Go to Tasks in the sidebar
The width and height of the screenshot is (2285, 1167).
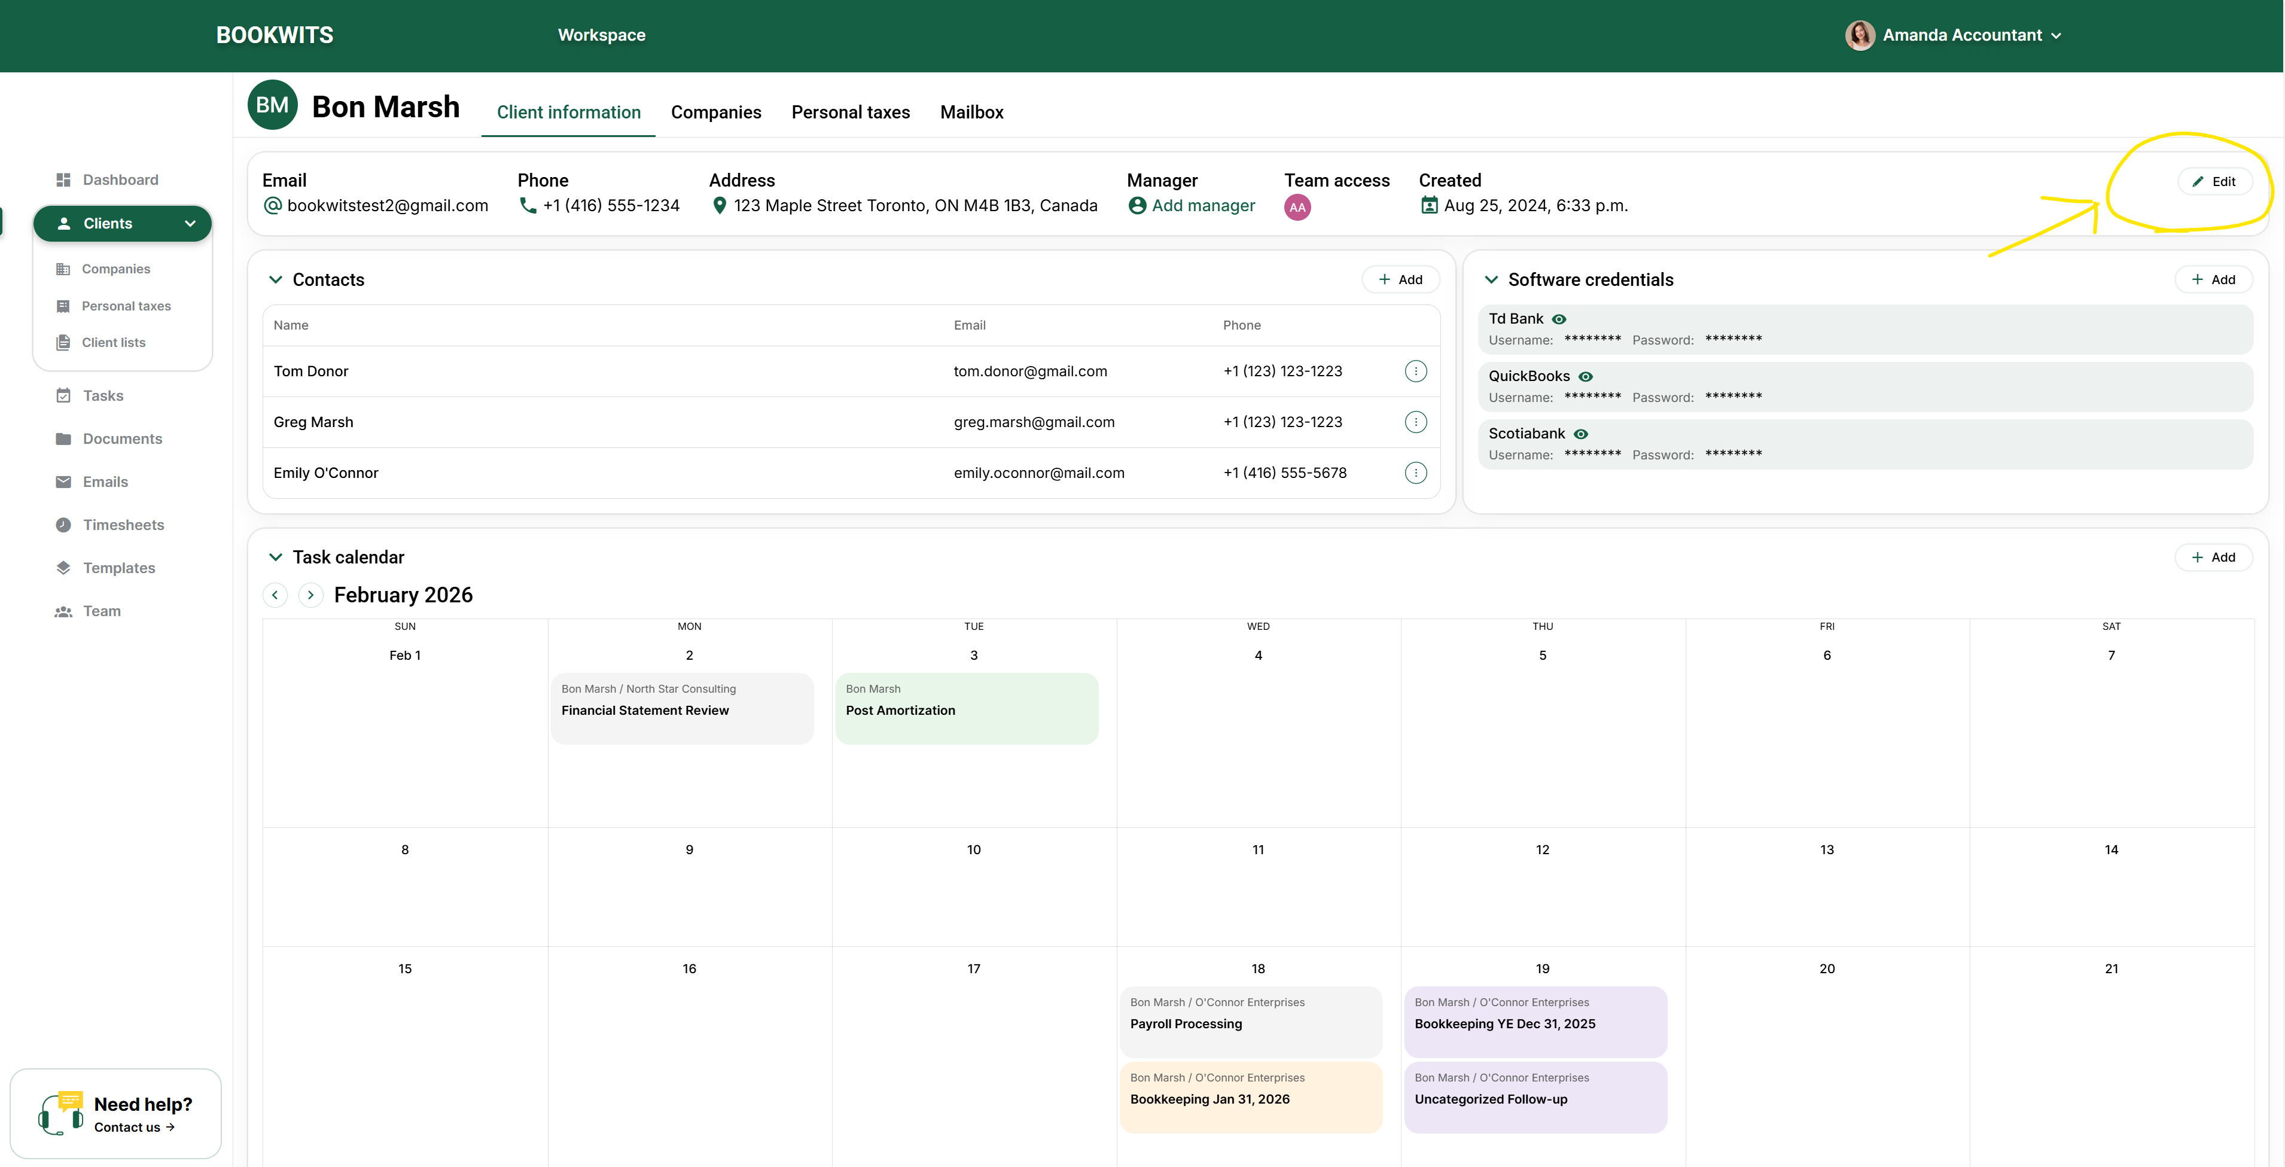[x=89, y=395]
